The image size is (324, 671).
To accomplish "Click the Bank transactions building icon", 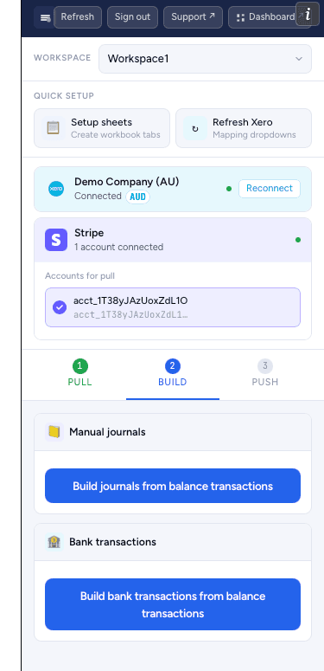I will point(54,542).
